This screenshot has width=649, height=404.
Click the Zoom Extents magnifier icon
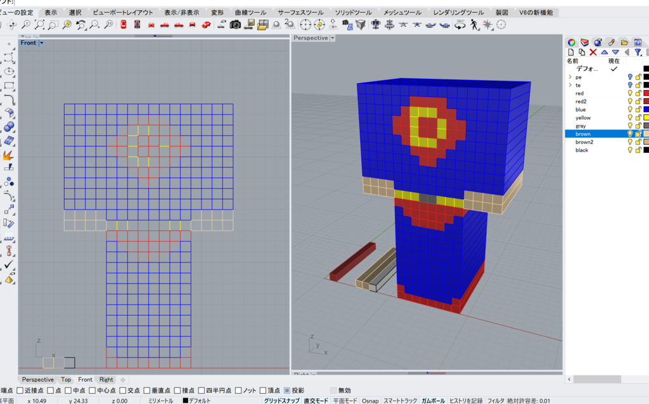[x=40, y=25]
